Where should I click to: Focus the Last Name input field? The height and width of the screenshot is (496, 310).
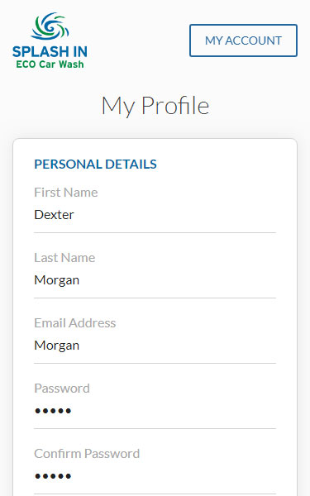pyautogui.click(x=155, y=280)
